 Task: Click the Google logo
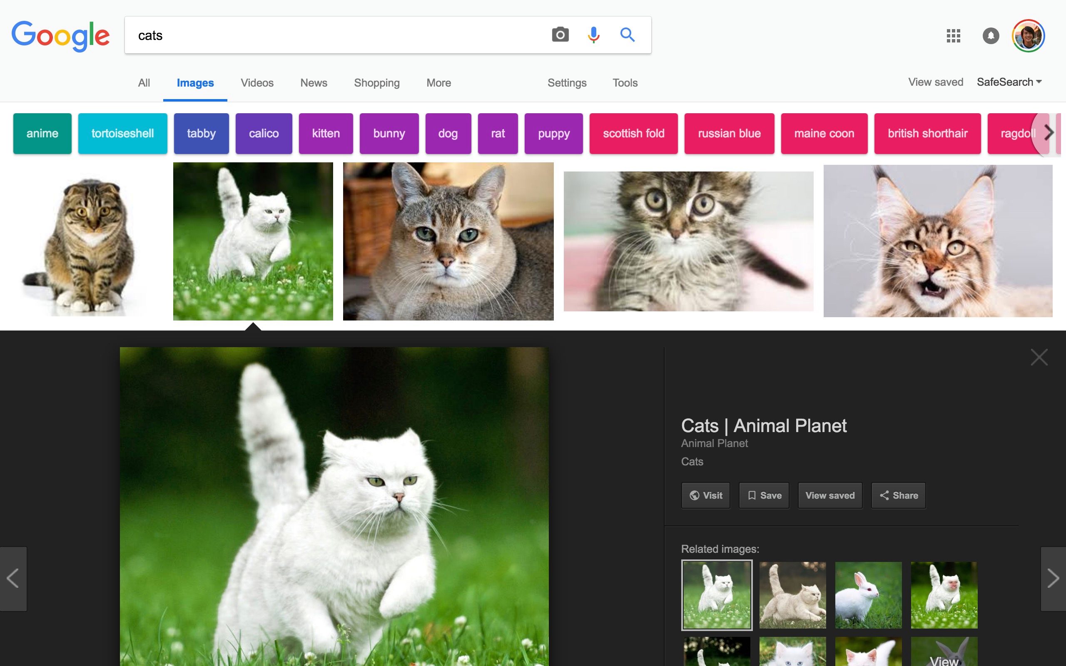(60, 36)
